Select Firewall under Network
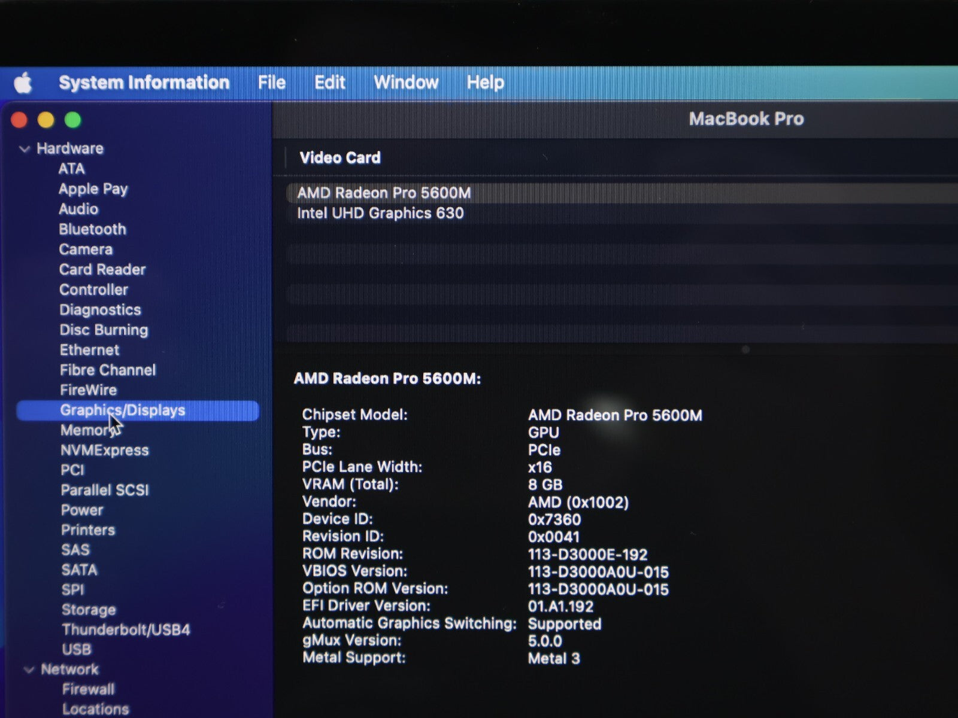 pyautogui.click(x=88, y=689)
